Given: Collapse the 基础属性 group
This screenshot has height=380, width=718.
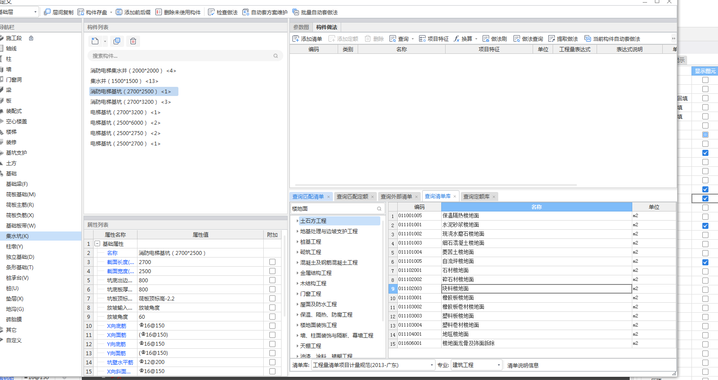Looking at the screenshot, I should pyautogui.click(x=97, y=244).
